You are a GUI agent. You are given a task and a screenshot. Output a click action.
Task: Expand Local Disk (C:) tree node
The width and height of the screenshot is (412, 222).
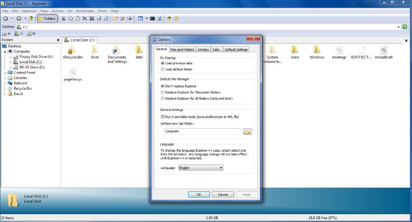(10, 62)
